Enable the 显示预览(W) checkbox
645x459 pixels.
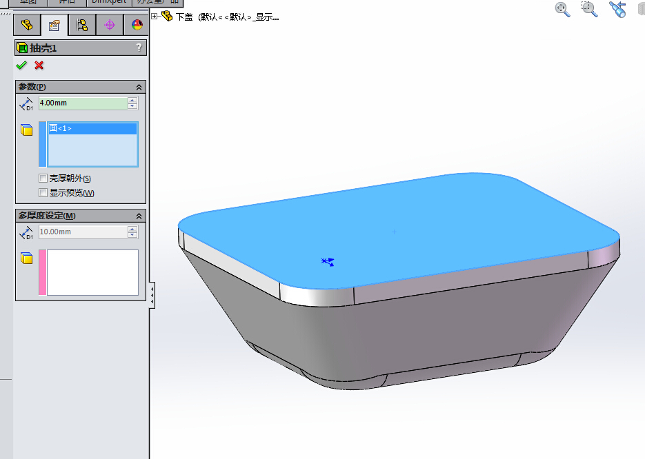[x=43, y=192]
